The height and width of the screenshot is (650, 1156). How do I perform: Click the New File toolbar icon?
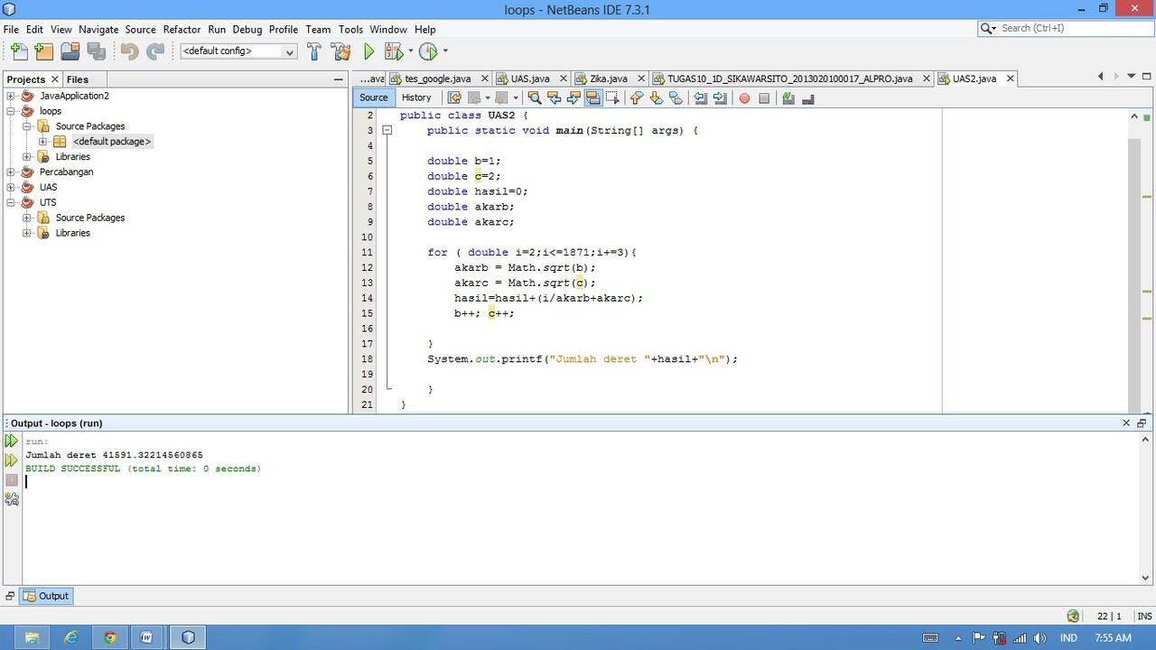coord(19,52)
